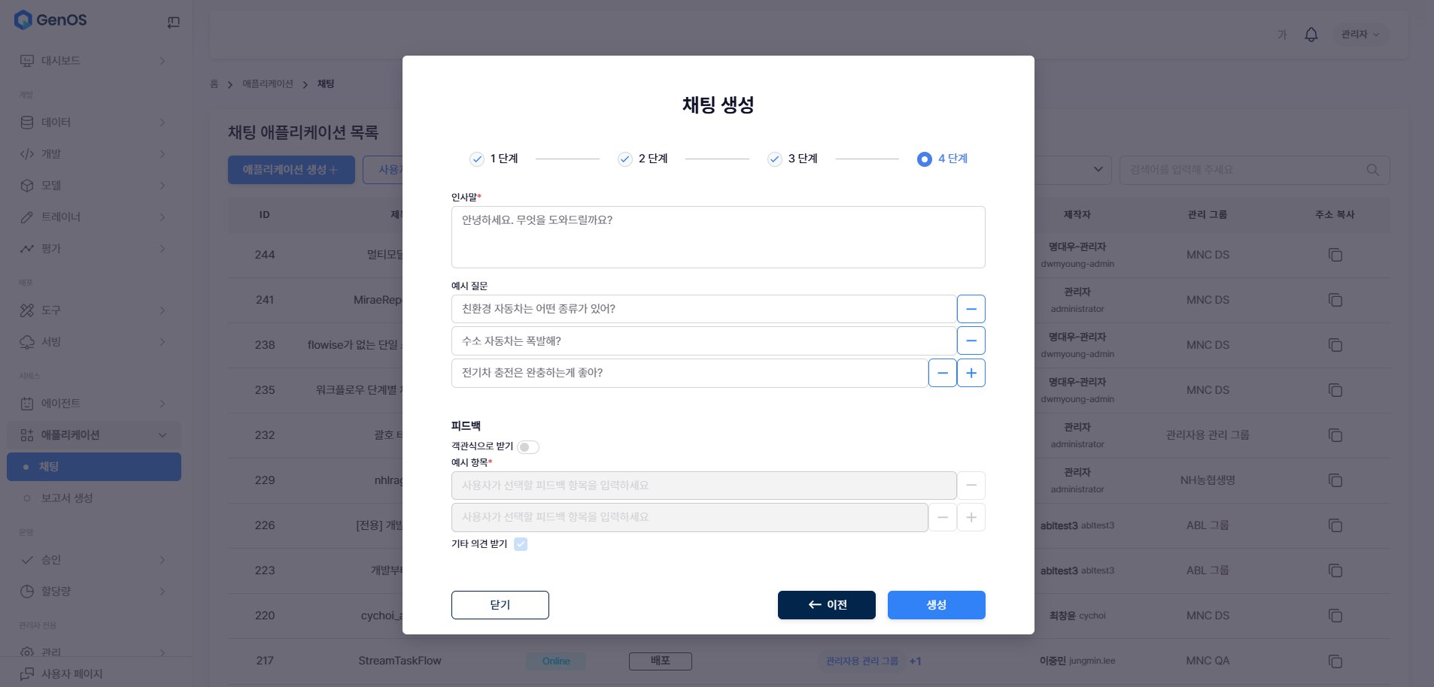Toggle the '객관식으로 받기' switch
Screen dimensions: 1434x687
[528, 447]
